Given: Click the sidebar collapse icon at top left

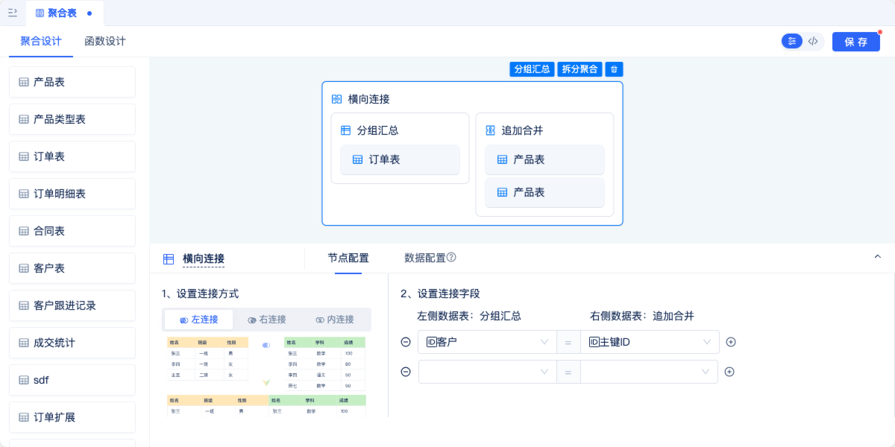Looking at the screenshot, I should [12, 13].
